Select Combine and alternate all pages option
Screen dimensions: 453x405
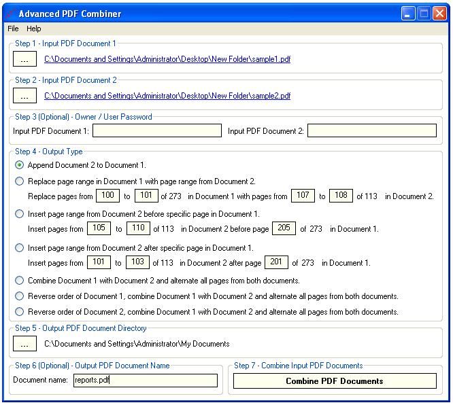[19, 280]
